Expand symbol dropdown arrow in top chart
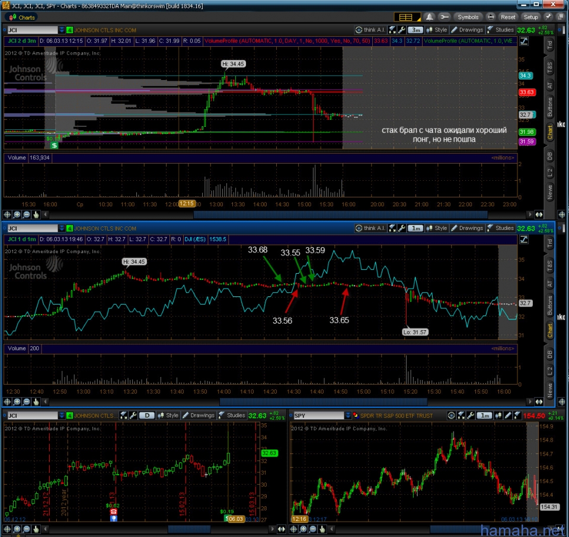This screenshot has height=537, width=569. pos(62,30)
